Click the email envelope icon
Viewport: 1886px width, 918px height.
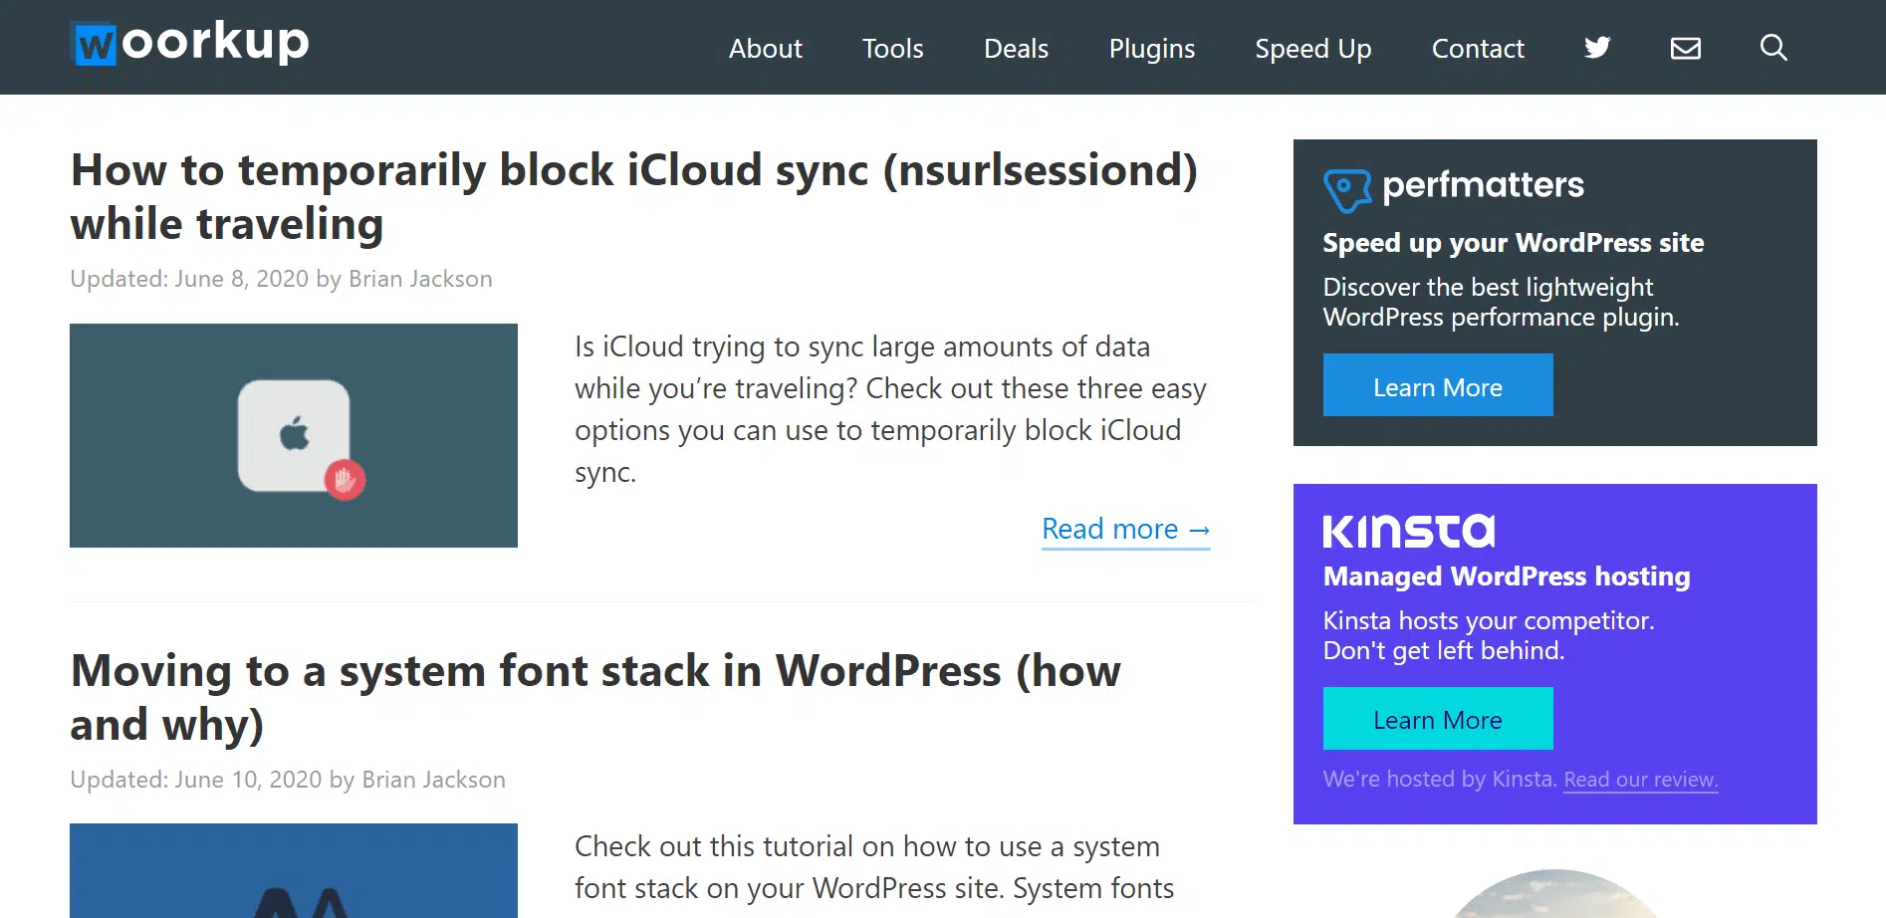tap(1685, 48)
